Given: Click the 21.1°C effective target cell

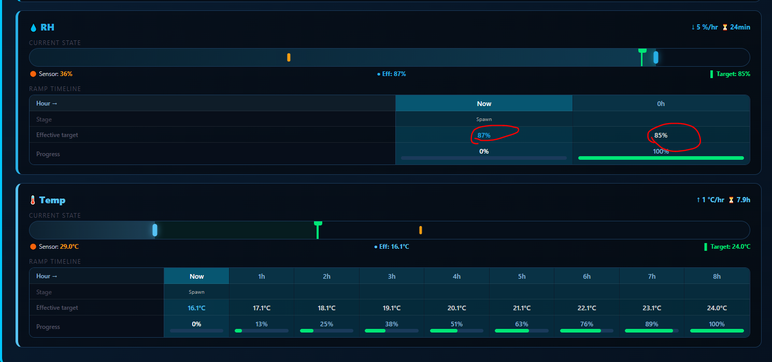Looking at the screenshot, I should 522,308.
